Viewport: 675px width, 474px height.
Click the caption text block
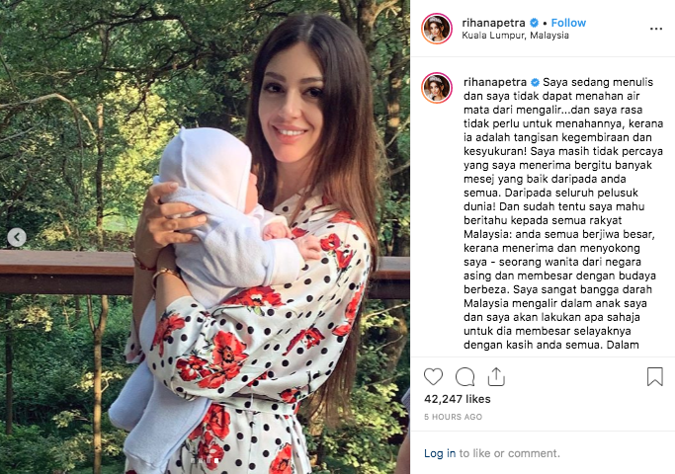coord(563,213)
